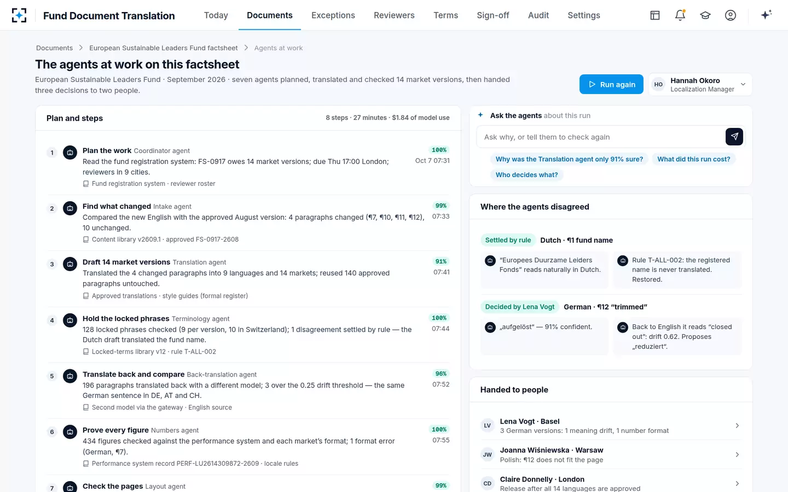Click the German · ¶12 “trimmed” heading

click(x=605, y=307)
